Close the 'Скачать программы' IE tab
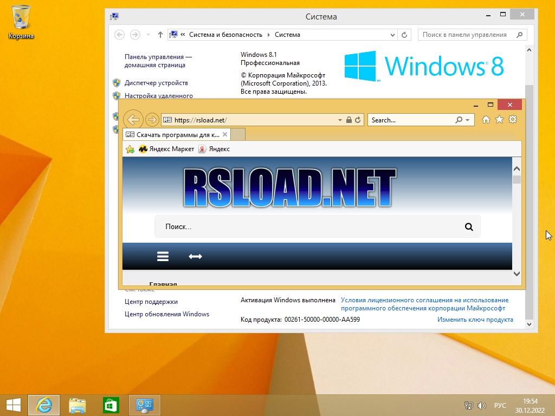This screenshot has height=416, width=555. (225, 134)
